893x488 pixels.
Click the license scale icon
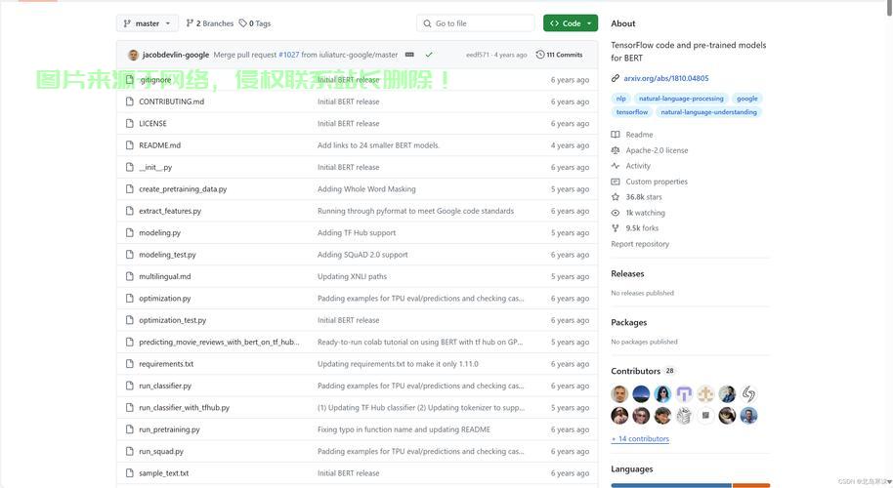pyautogui.click(x=616, y=150)
